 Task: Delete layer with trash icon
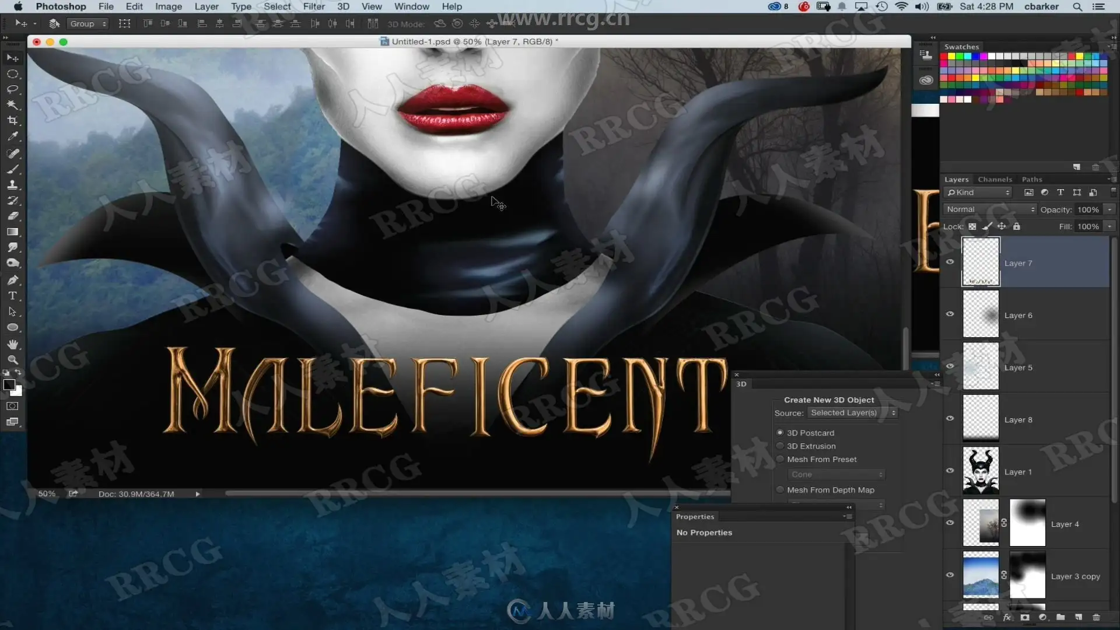[x=1096, y=617]
